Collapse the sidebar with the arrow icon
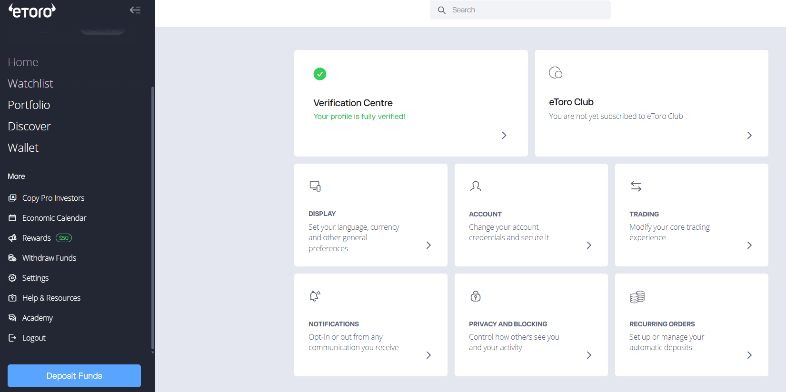The image size is (786, 392). [135, 10]
